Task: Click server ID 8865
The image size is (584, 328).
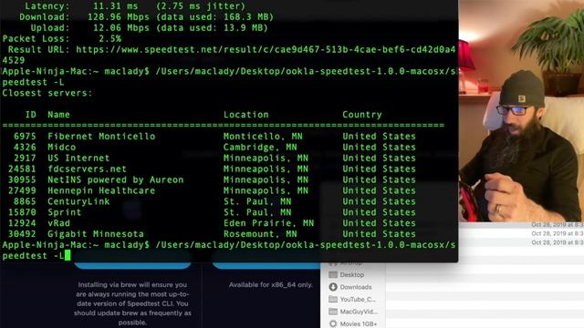Action: point(25,201)
